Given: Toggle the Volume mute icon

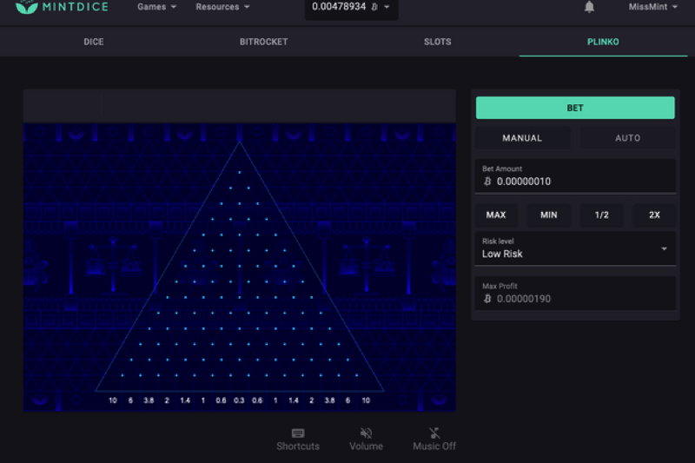Looking at the screenshot, I should tap(366, 440).
